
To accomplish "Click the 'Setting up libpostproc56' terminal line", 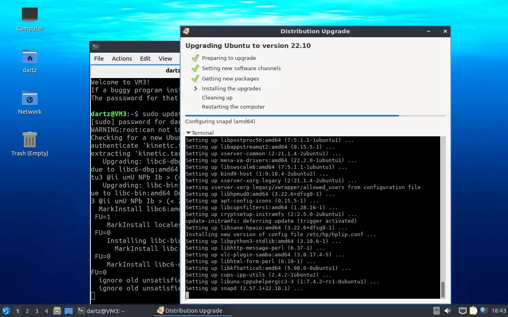I will (269, 140).
